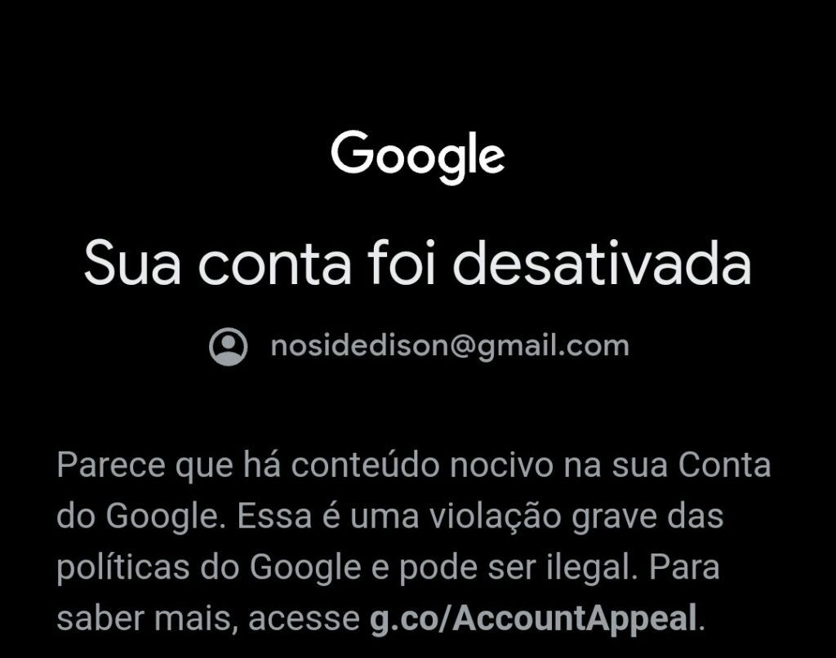Select the nosidedison@gmail.com email address
This screenshot has height=658, width=836.
point(450,347)
